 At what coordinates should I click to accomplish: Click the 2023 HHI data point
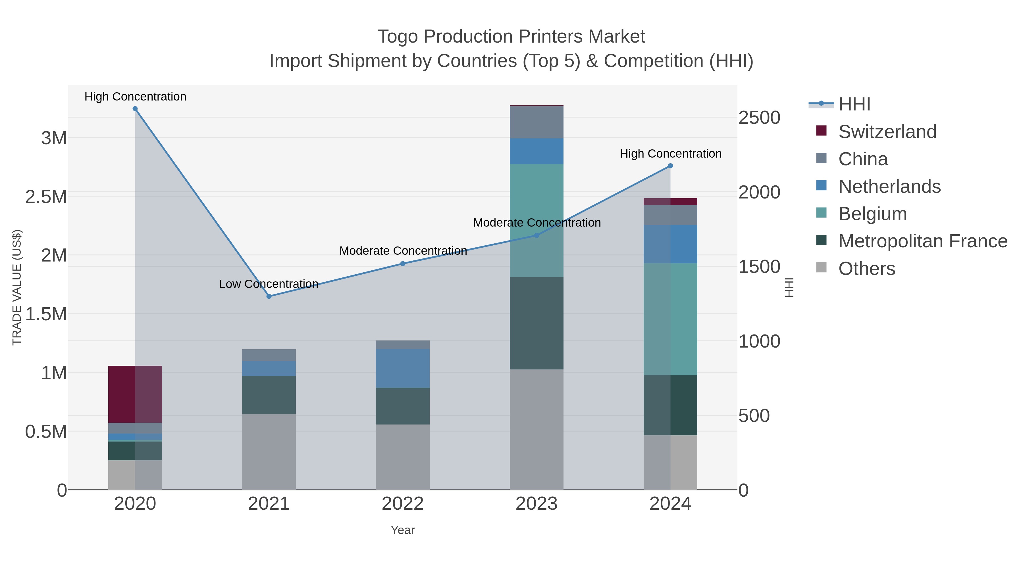tap(537, 236)
